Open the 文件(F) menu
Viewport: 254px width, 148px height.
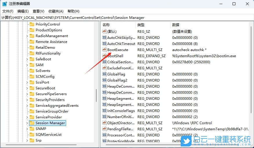[x=8, y=11]
